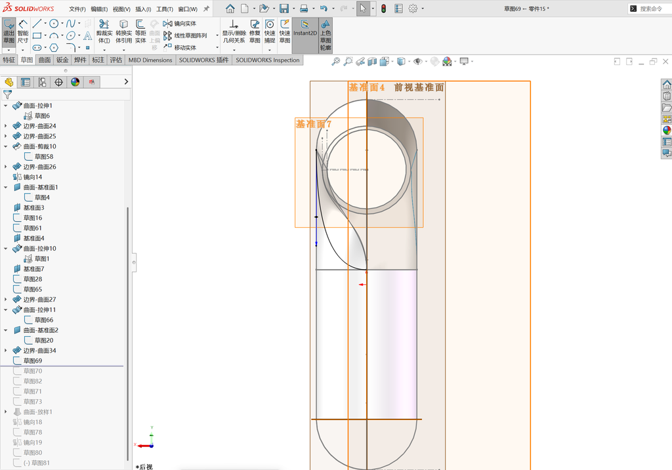Open Design Library in the task pane
The width and height of the screenshot is (672, 470).
click(x=667, y=96)
